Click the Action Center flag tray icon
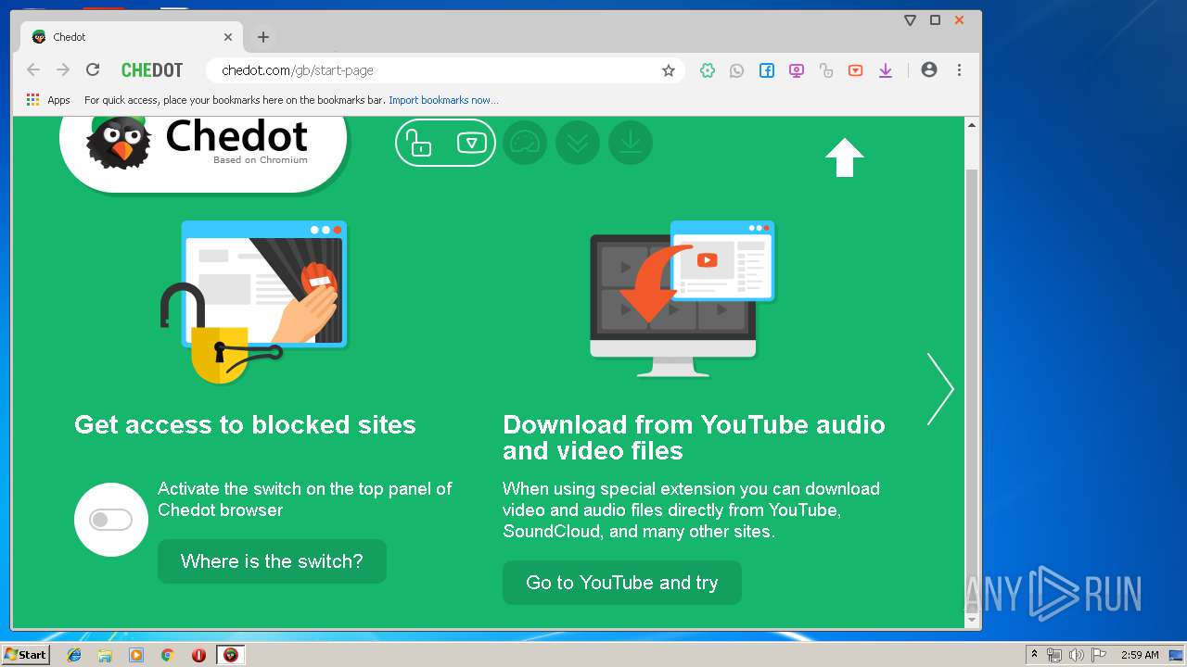Image resolution: width=1187 pixels, height=667 pixels. (1099, 655)
